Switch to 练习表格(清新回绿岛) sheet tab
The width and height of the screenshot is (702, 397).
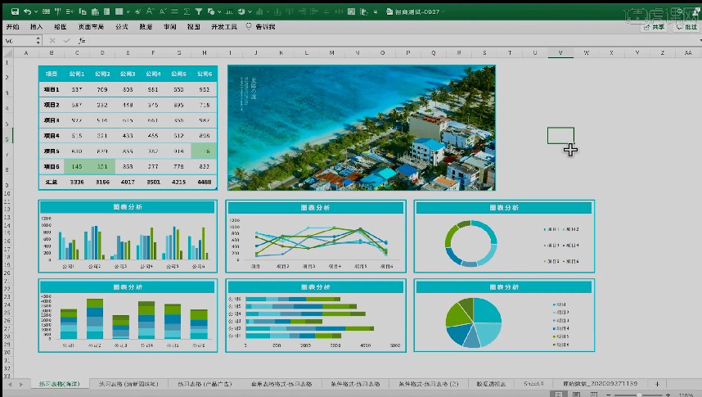[128, 384]
